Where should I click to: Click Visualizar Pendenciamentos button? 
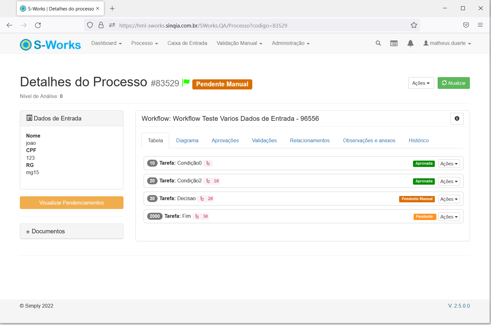72,203
